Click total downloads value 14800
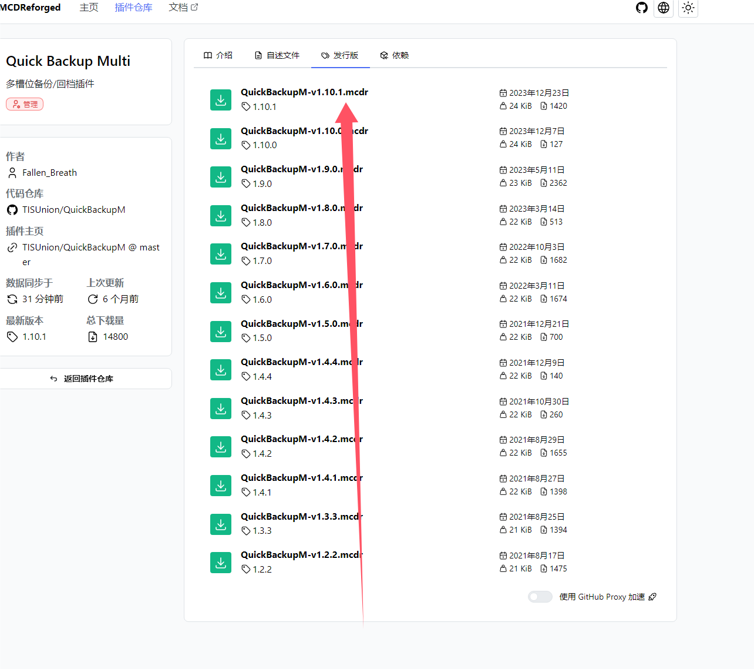754x669 pixels. [x=115, y=337]
